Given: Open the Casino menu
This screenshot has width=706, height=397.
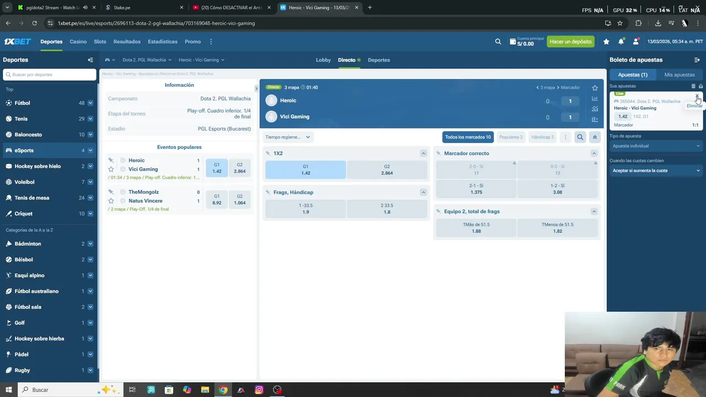Looking at the screenshot, I should coord(78,41).
